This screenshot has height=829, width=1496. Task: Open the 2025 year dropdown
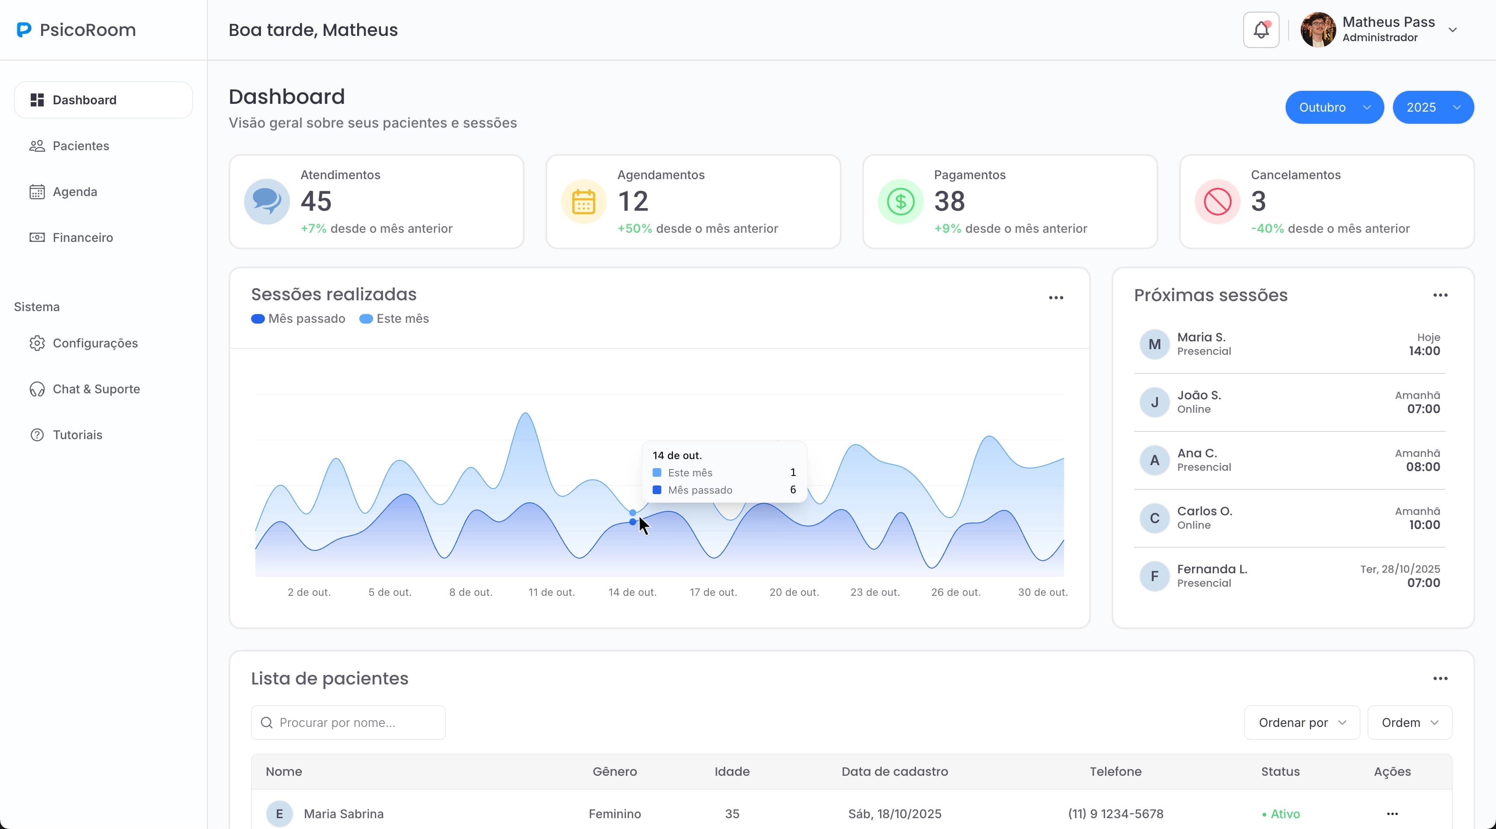pyautogui.click(x=1433, y=107)
